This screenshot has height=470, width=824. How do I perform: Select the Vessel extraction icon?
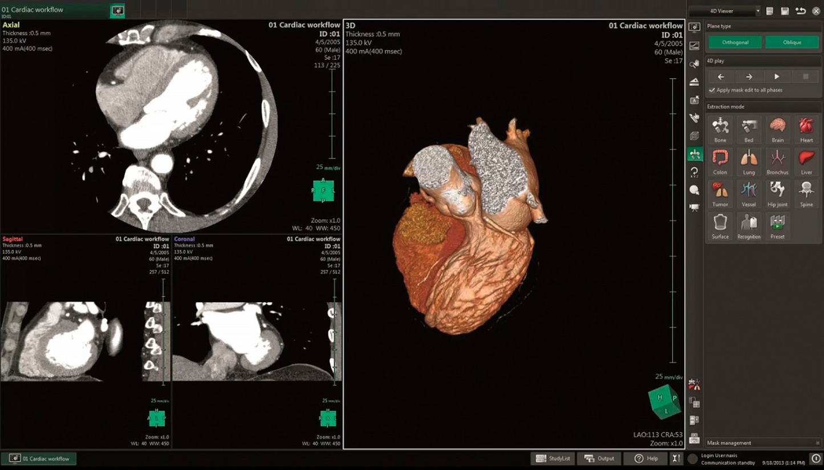pos(749,193)
